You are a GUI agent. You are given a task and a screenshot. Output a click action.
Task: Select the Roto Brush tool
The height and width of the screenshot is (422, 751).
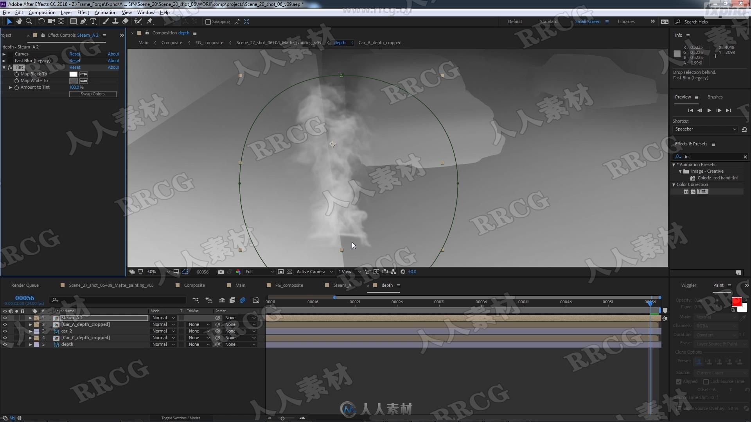138,21
